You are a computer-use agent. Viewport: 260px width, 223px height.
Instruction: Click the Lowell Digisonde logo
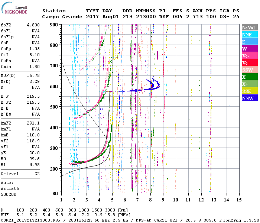(x=14, y=8)
